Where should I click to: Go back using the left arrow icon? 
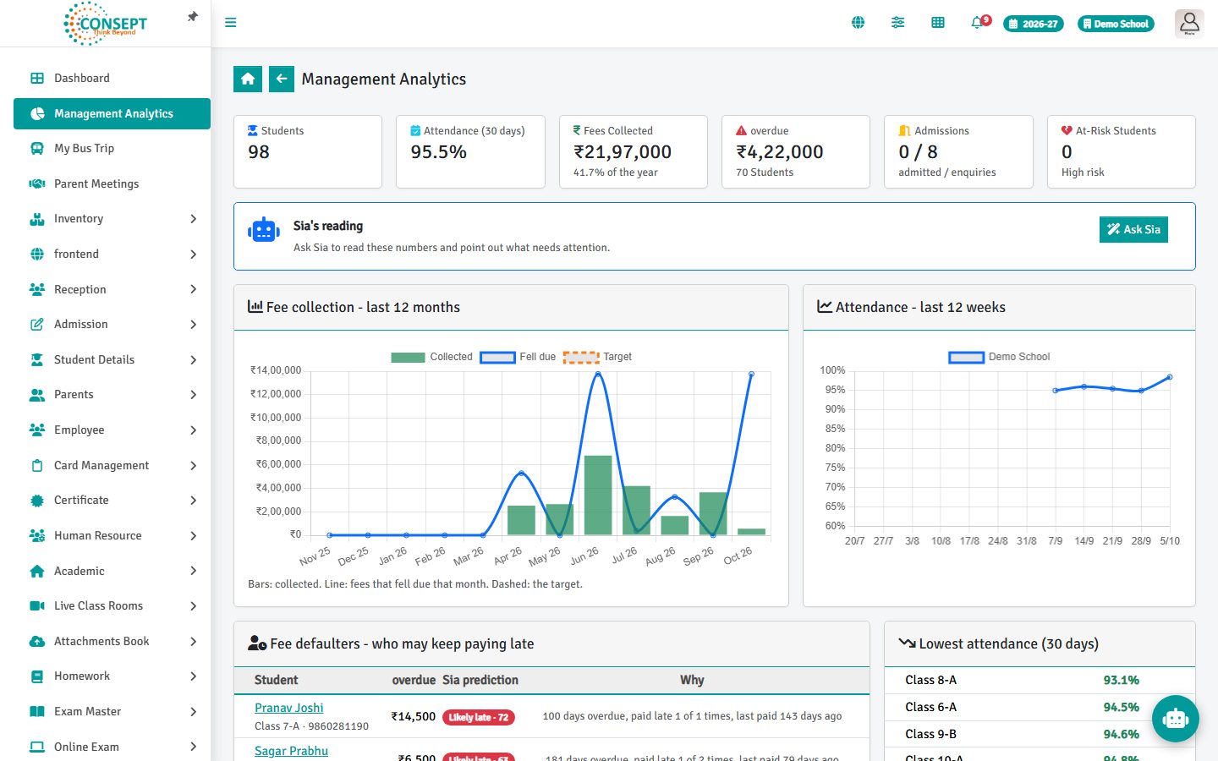tap(282, 79)
